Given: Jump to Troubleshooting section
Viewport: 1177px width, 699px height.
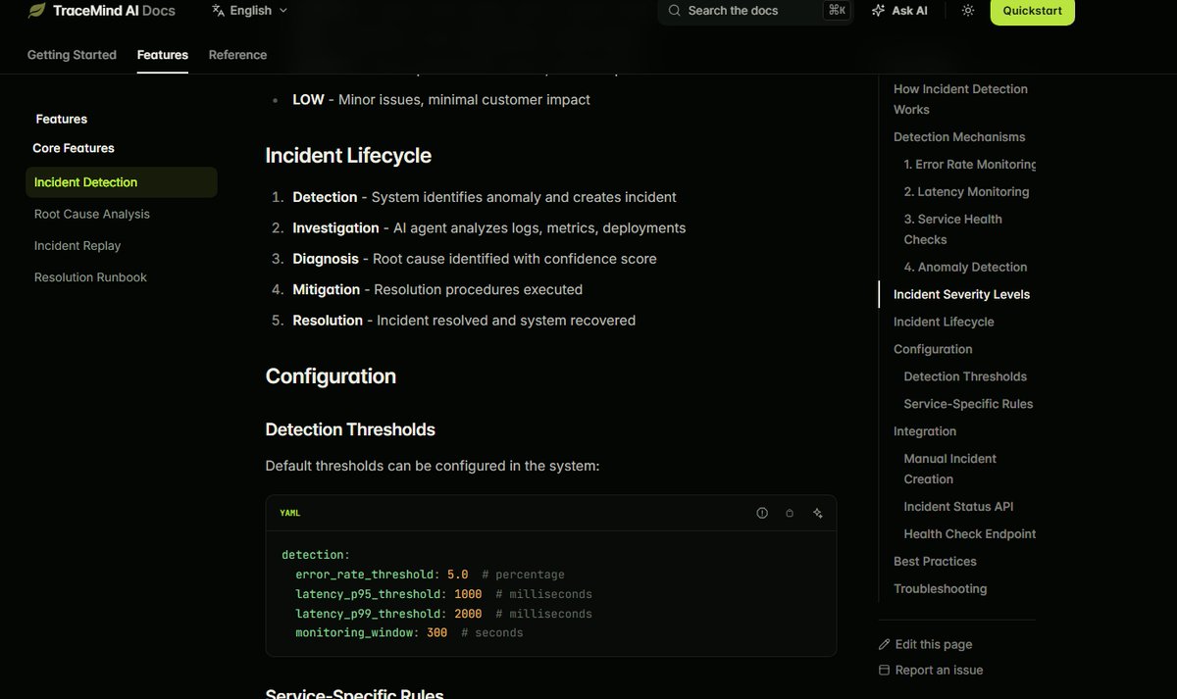Looking at the screenshot, I should 940,589.
